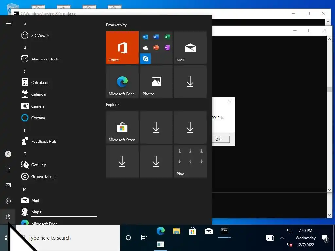Open Pictures from Start sidebar
The width and height of the screenshot is (335, 251).
tap(8, 185)
